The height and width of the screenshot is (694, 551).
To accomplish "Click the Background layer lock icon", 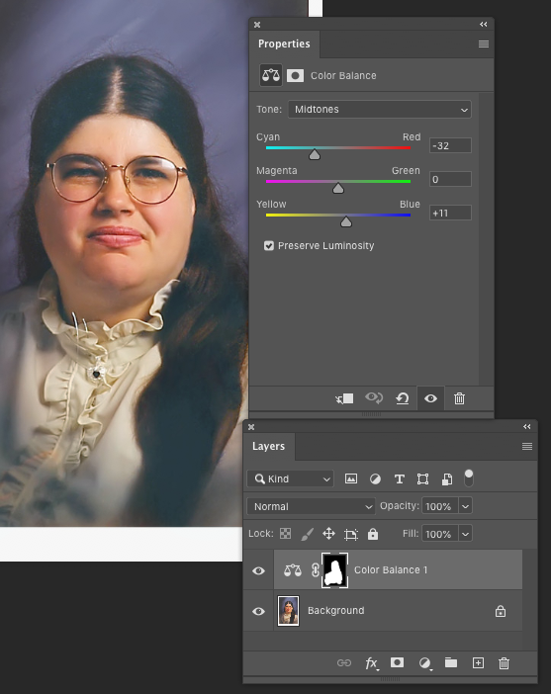I will coord(501,611).
